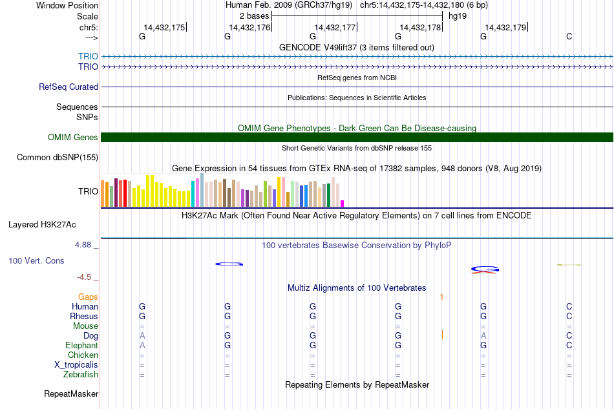
Task: Click the SNPs track label
Action: [87, 117]
